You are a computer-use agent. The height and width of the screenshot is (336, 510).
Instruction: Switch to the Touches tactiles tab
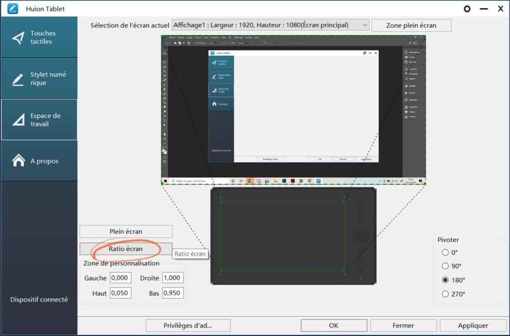click(x=39, y=37)
